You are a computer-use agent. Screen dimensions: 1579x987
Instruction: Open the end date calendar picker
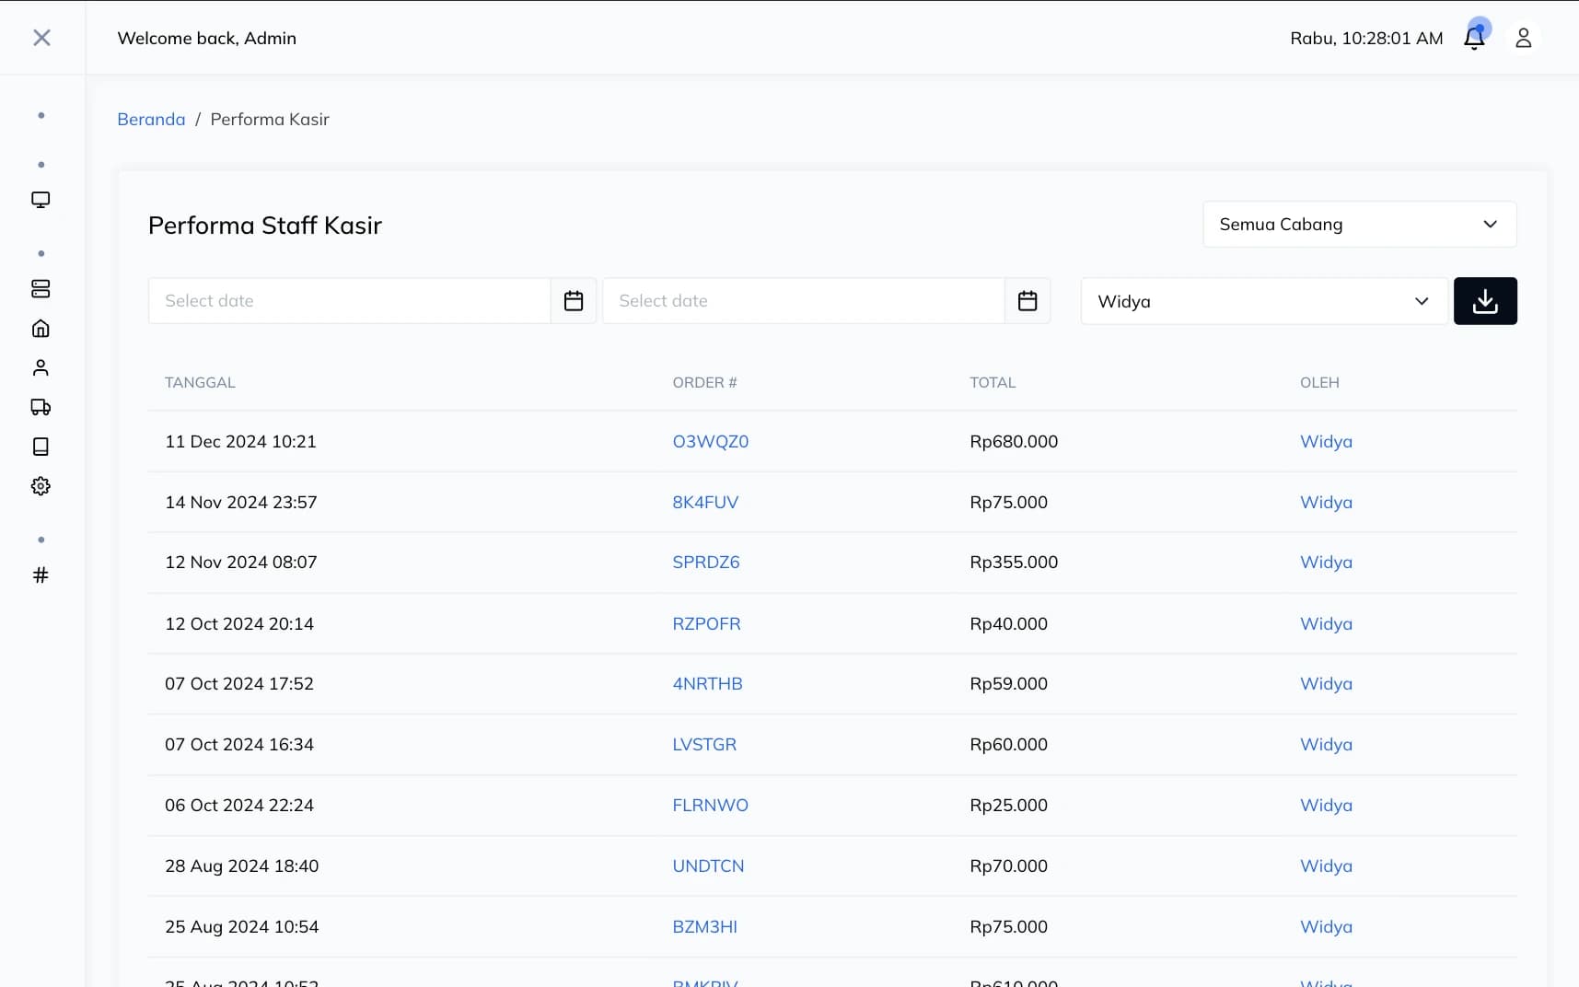click(1028, 301)
